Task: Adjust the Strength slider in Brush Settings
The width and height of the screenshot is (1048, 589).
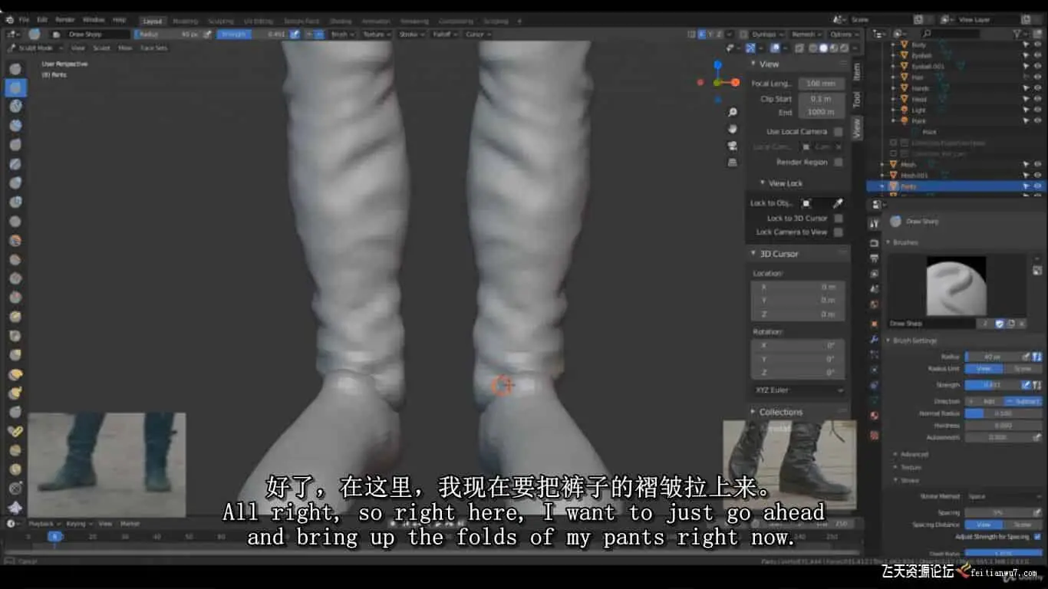Action: coord(993,385)
